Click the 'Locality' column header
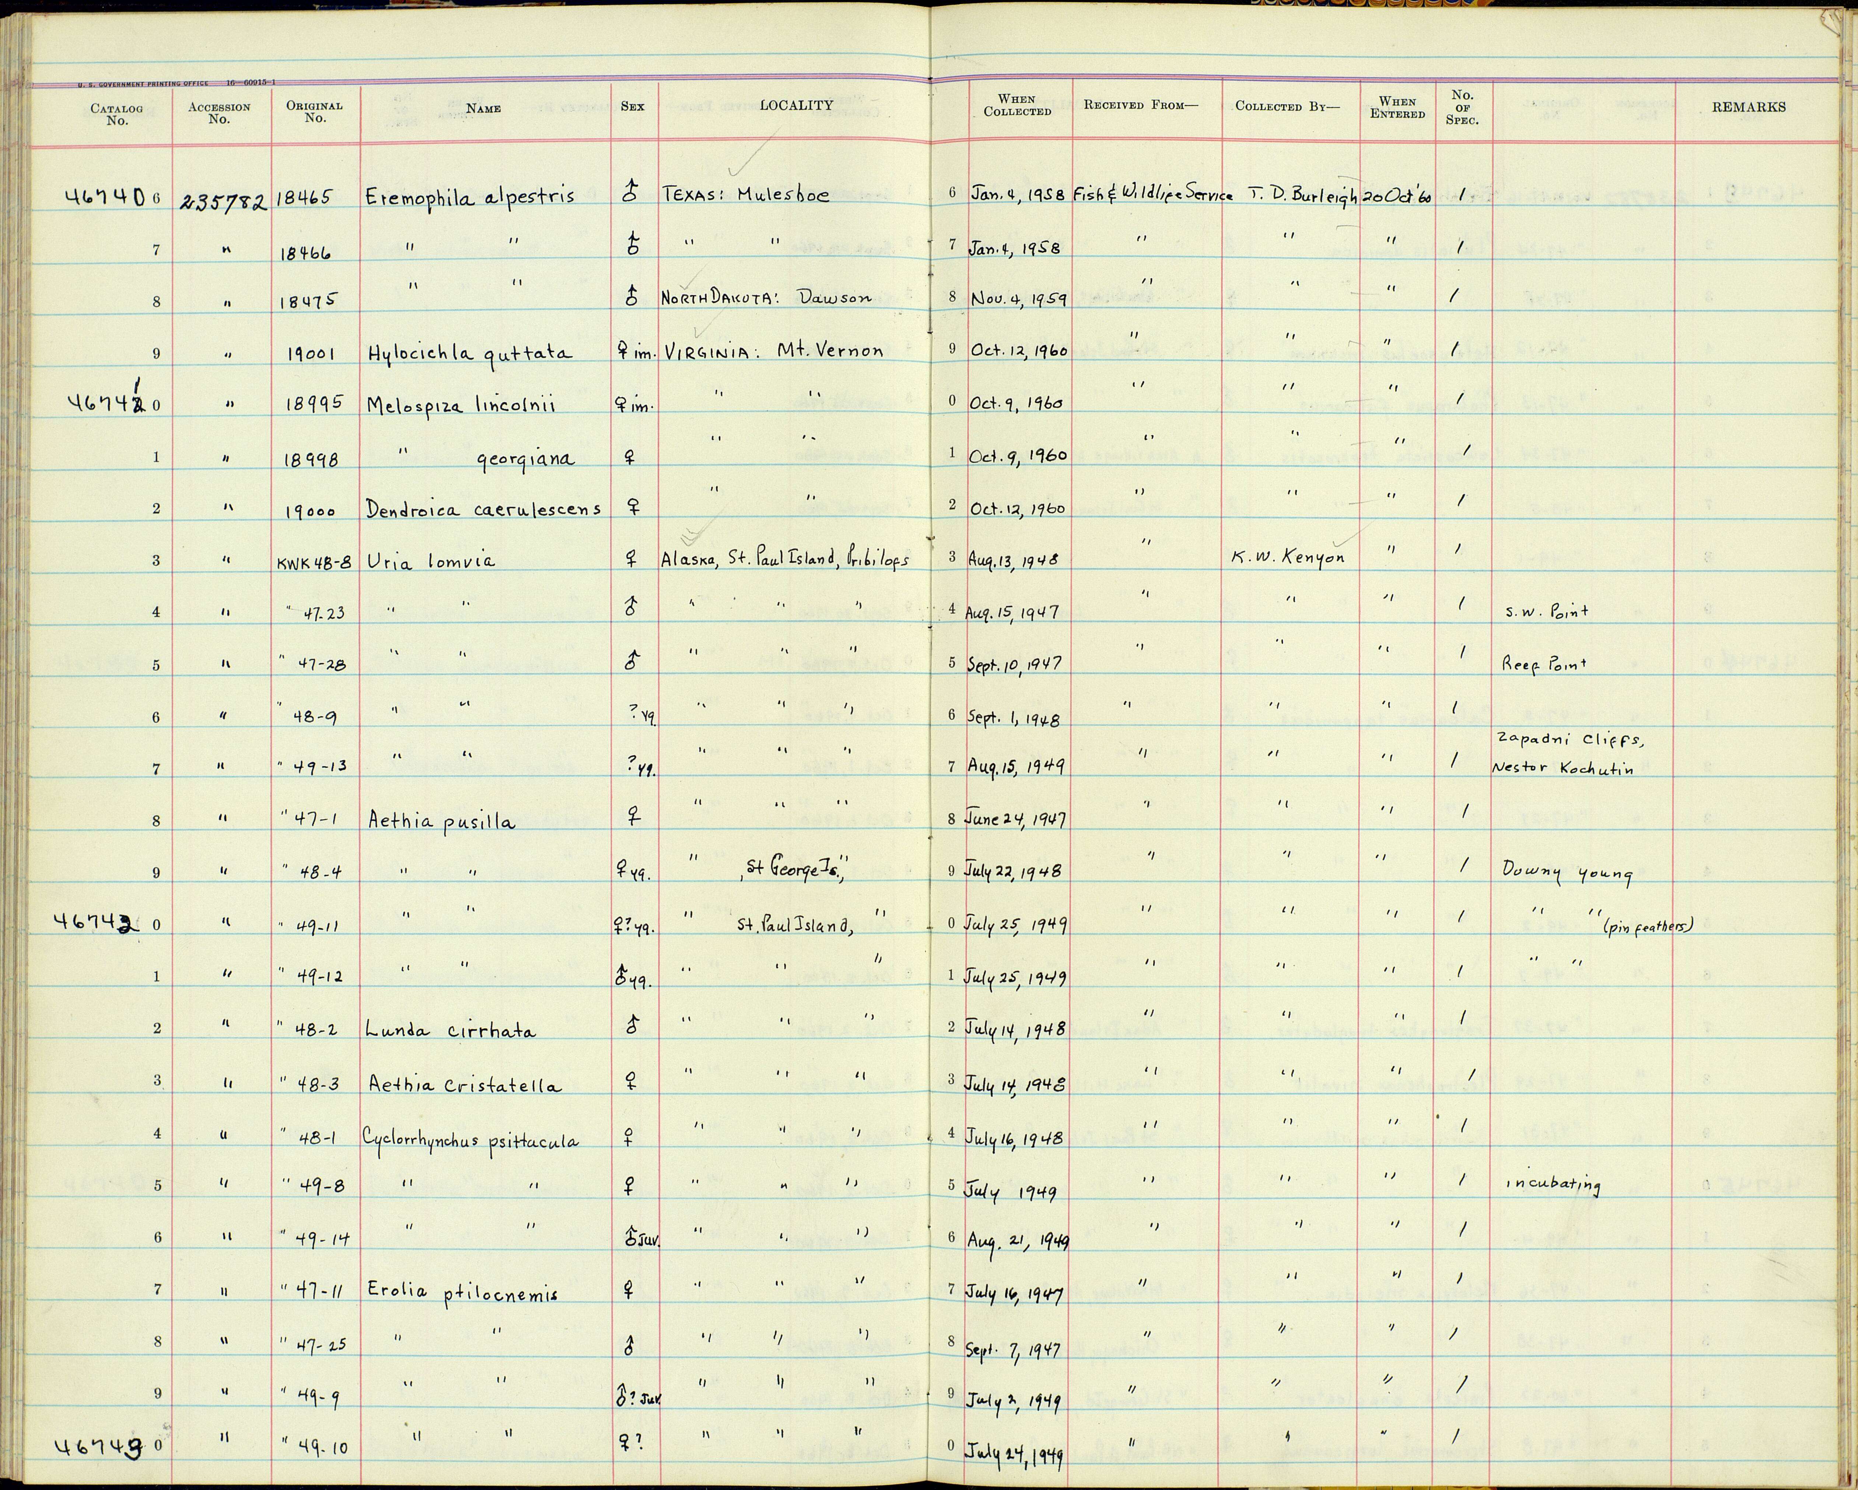Viewport: 1858px width, 1490px height. (x=795, y=105)
